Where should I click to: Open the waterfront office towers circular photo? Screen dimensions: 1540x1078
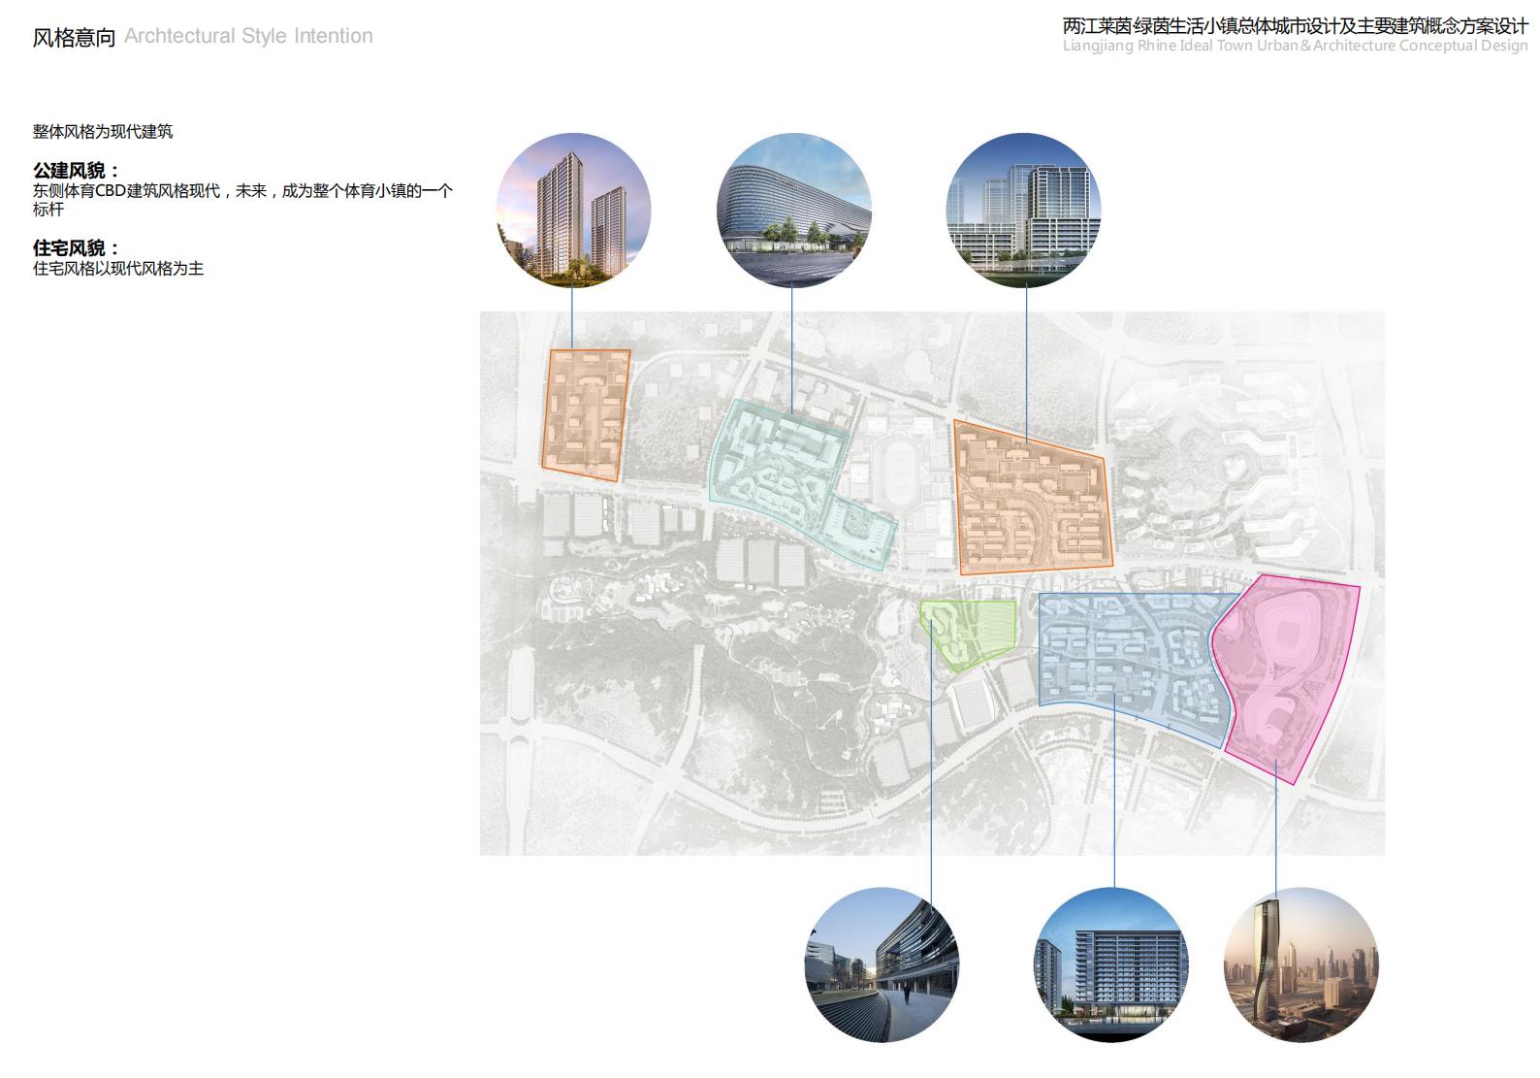pyautogui.click(x=1023, y=211)
